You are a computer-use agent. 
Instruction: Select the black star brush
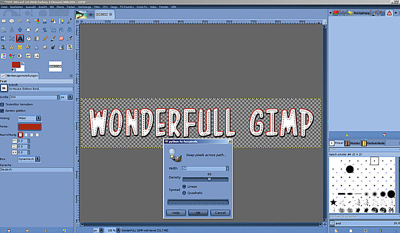click(333, 202)
